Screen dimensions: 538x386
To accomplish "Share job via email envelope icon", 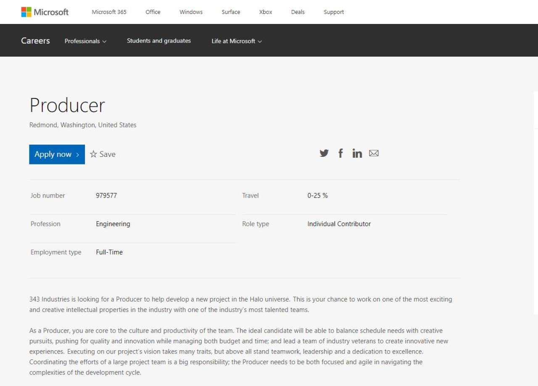I will pos(374,153).
